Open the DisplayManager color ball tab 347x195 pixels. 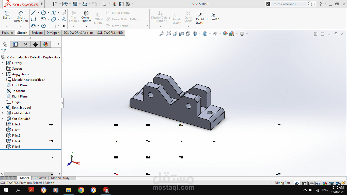[46, 44]
